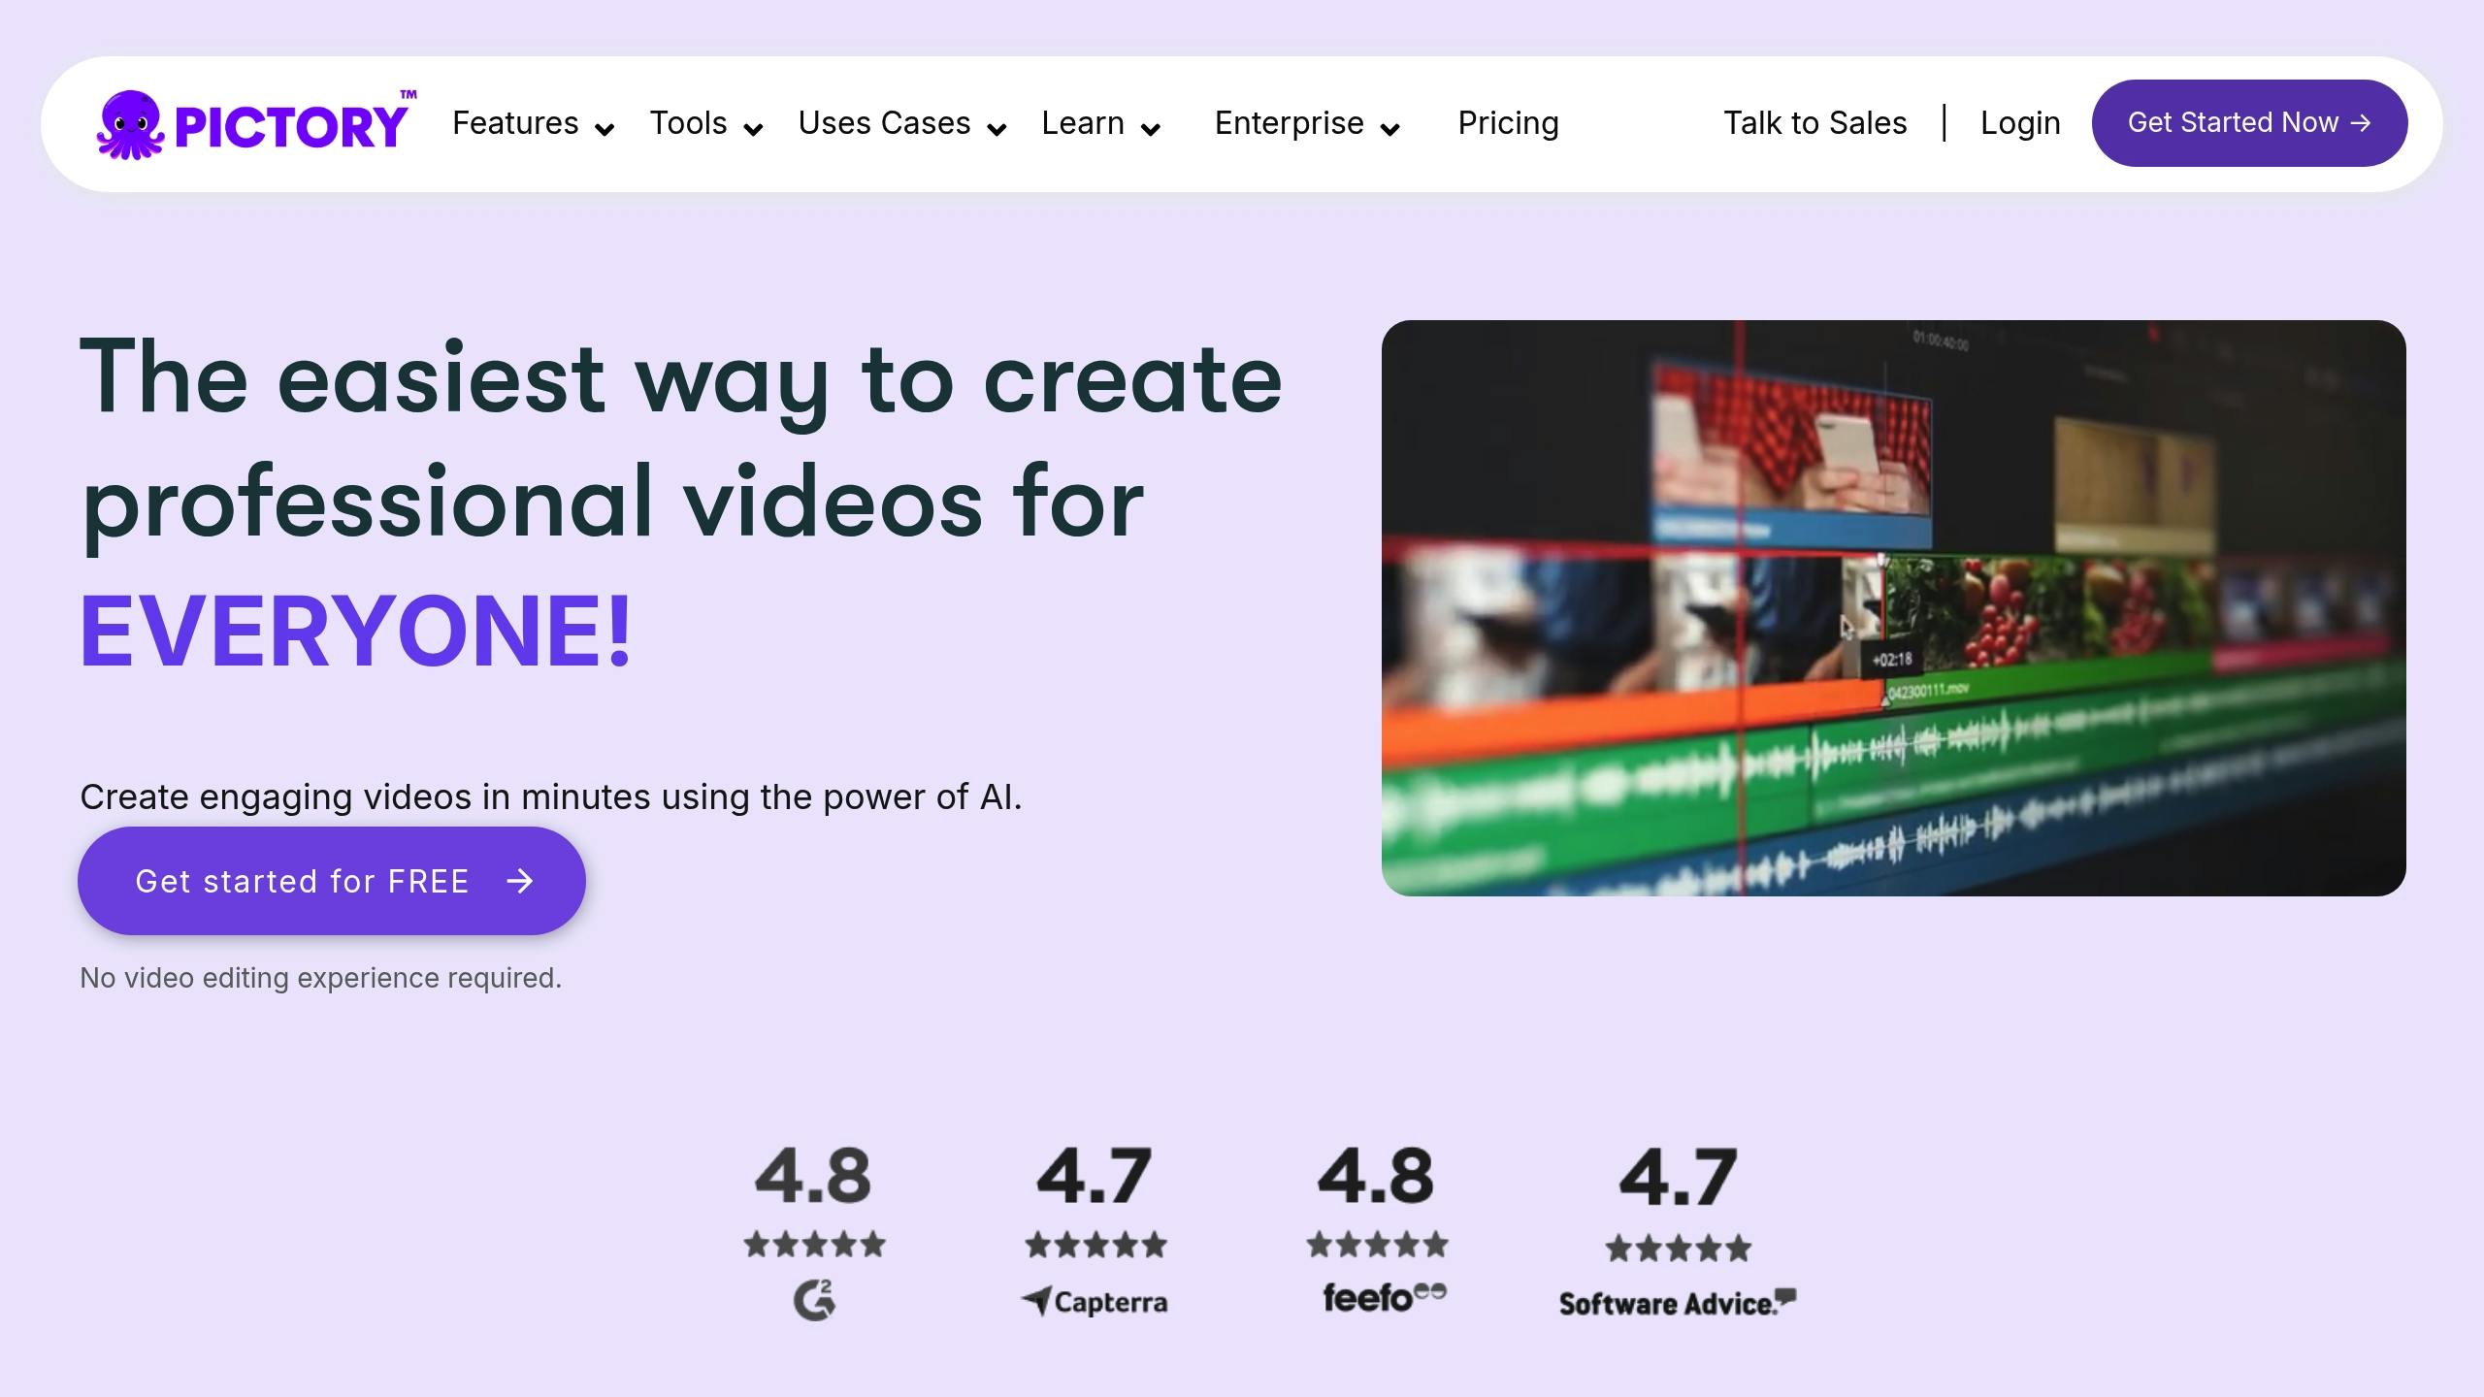This screenshot has width=2484, height=1397.
Task: Open the Uses Cases dropdown chevron
Action: [x=997, y=130]
